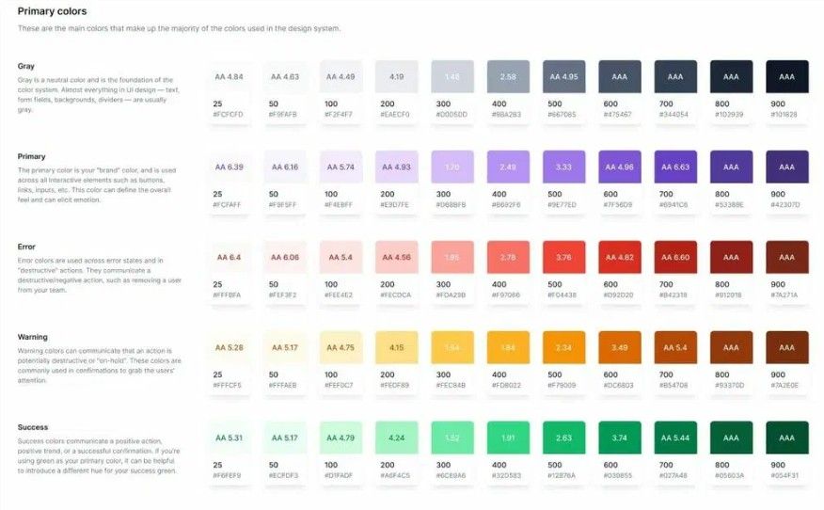Screen dimensions: 824x510
Task: Choose the Warning 300 yellow swatch
Action: pyautogui.click(x=452, y=347)
